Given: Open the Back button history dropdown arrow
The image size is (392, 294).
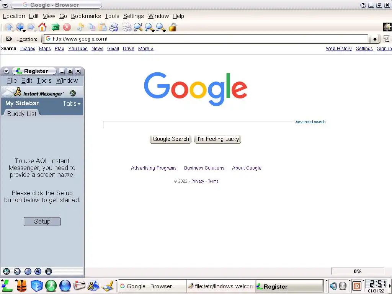Looking at the screenshot, I should 24,31.
